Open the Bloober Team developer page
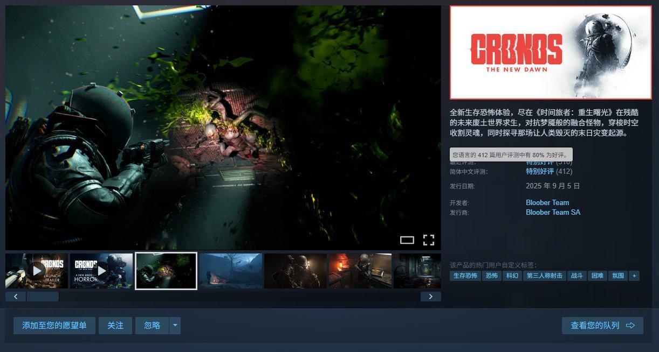 click(x=547, y=202)
